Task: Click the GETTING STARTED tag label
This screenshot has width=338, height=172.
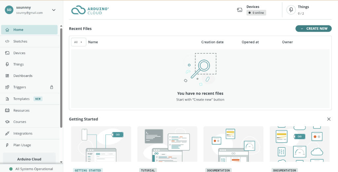Action: coord(88,170)
